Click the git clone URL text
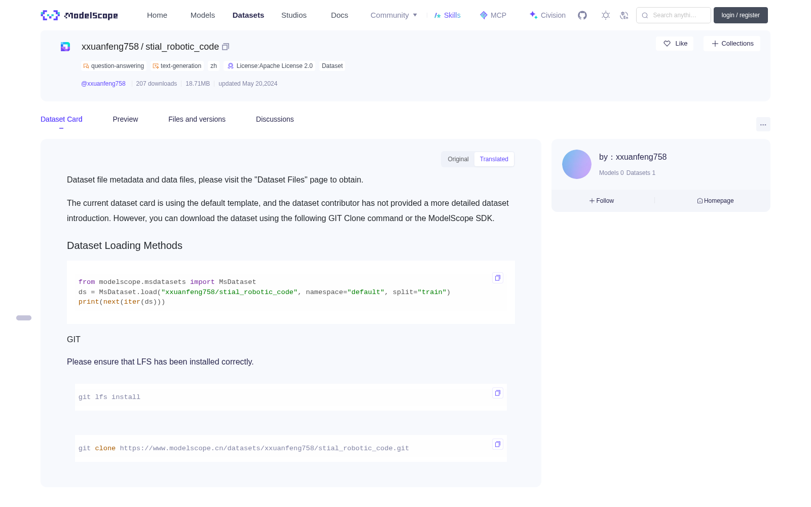Image resolution: width=811 pixels, height=507 pixels. tap(265, 448)
